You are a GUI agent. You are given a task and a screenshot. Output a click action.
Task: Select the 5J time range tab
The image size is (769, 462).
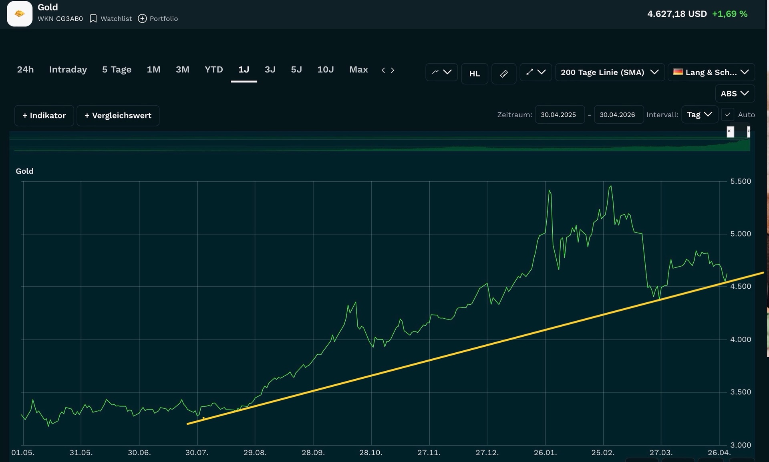point(296,70)
